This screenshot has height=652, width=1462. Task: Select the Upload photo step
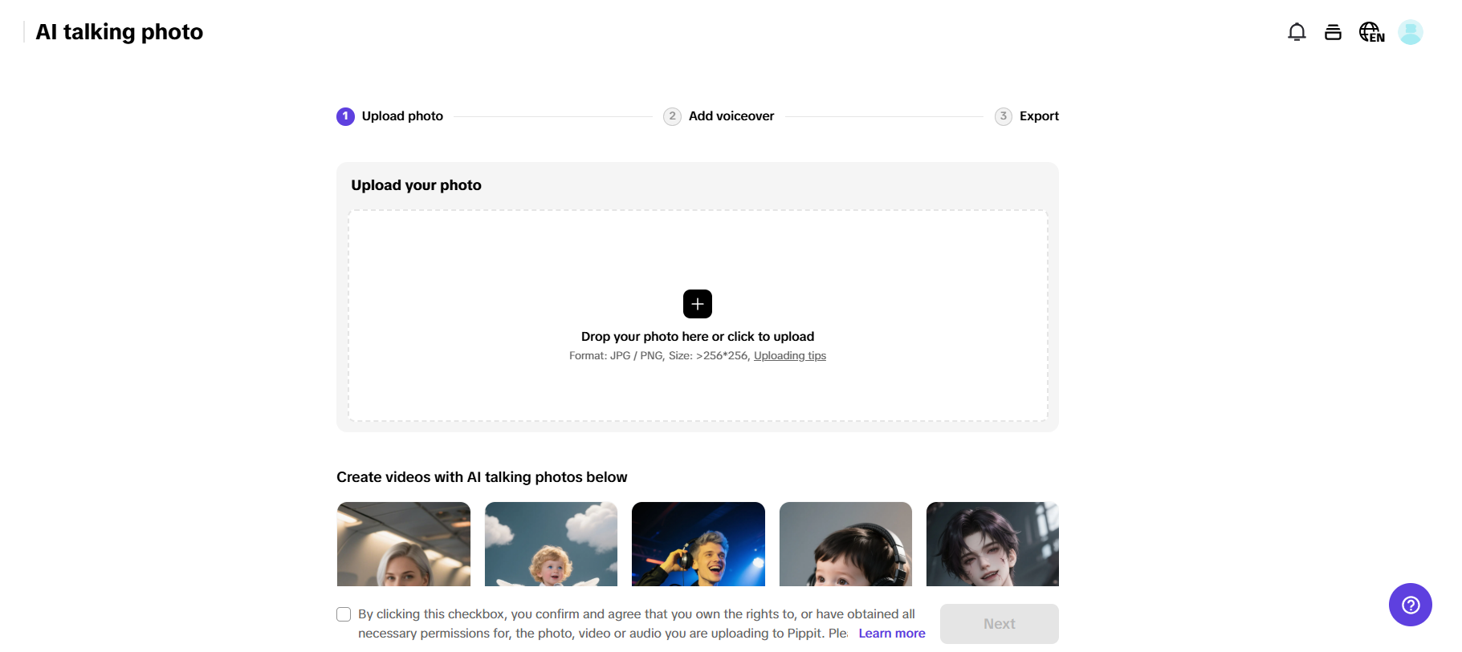coord(402,116)
